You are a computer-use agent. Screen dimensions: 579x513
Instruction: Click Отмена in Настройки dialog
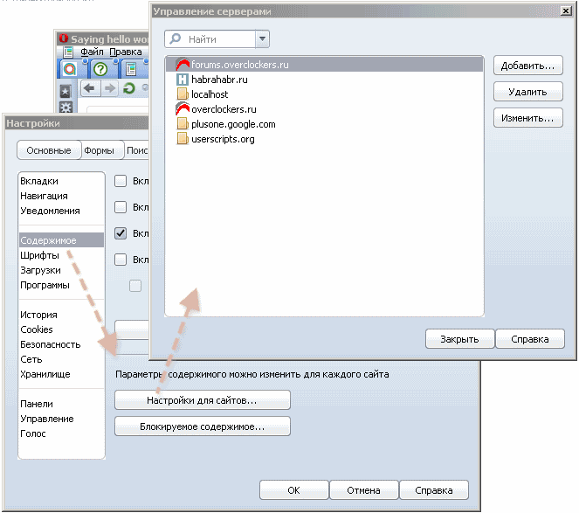363,490
